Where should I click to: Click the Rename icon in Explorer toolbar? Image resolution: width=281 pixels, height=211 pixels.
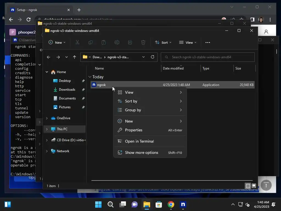pyautogui.click(x=117, y=43)
